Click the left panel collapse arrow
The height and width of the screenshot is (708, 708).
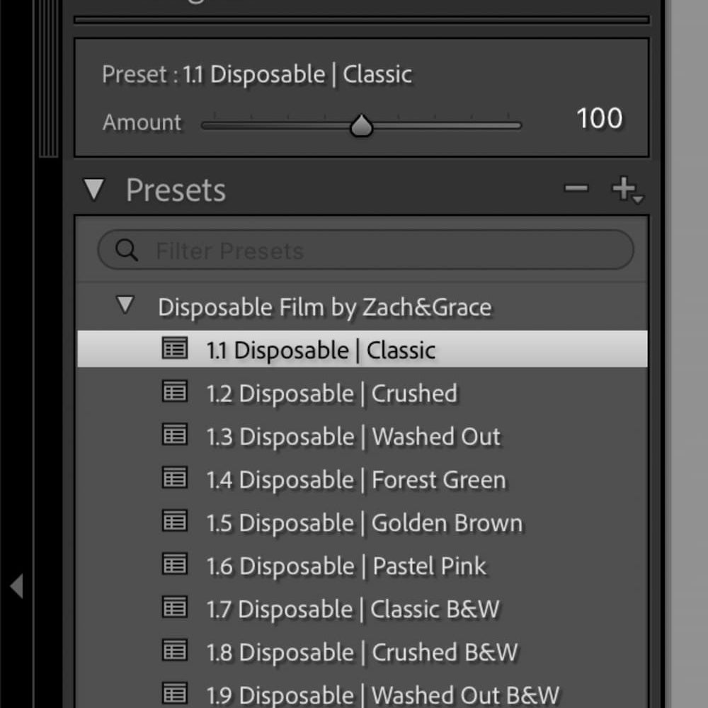point(16,586)
